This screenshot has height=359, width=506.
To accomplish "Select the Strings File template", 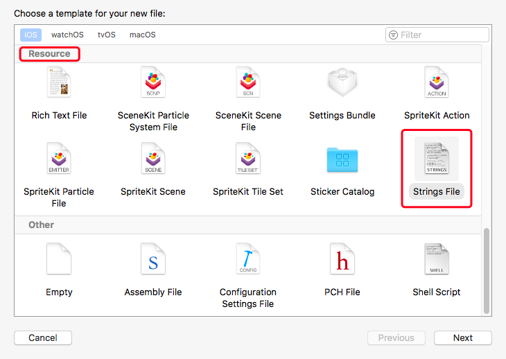I will (437, 159).
